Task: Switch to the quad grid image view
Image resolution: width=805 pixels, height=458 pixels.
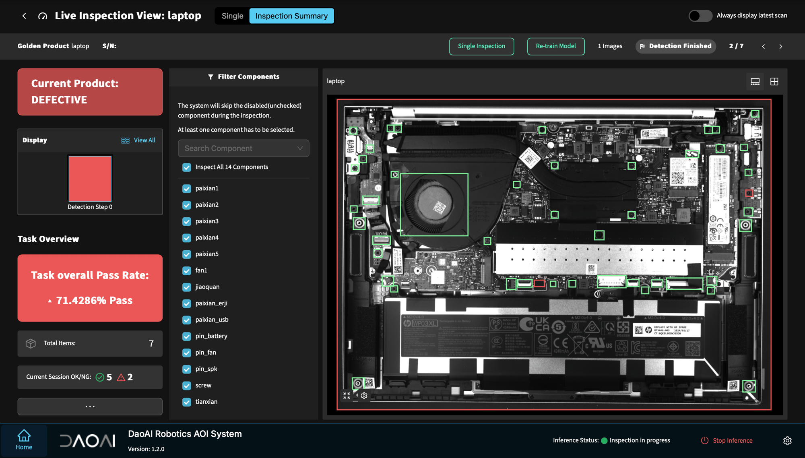Action: coord(774,81)
